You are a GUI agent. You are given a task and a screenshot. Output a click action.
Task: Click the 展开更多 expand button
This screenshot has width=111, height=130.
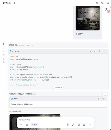point(58,87)
